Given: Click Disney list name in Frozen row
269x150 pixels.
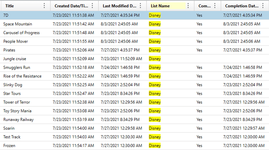Looking at the screenshot, I should [155, 146].
